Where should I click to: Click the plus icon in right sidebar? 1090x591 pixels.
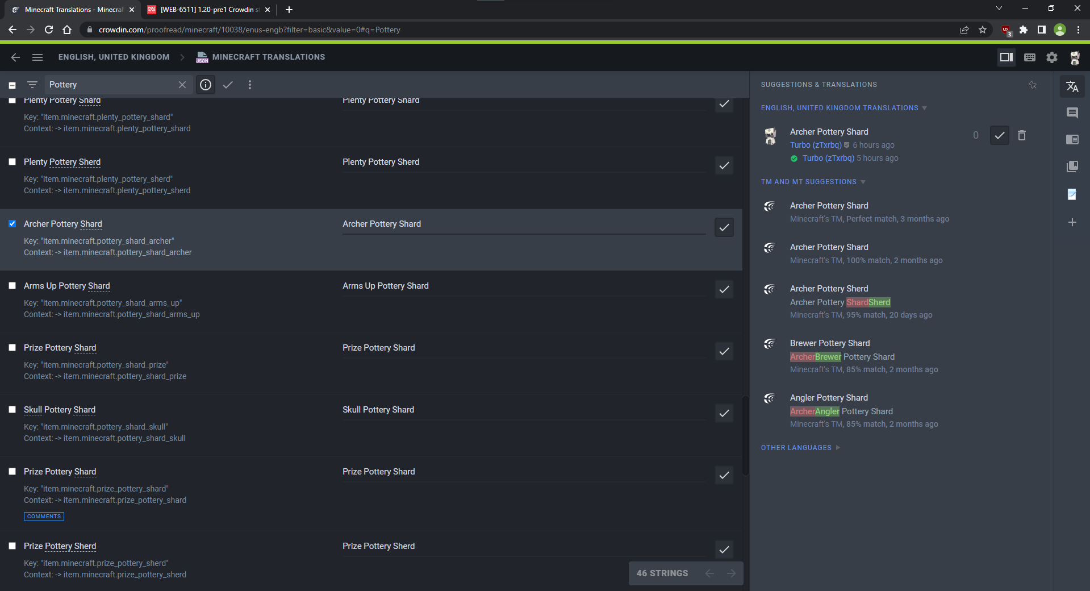click(1072, 222)
